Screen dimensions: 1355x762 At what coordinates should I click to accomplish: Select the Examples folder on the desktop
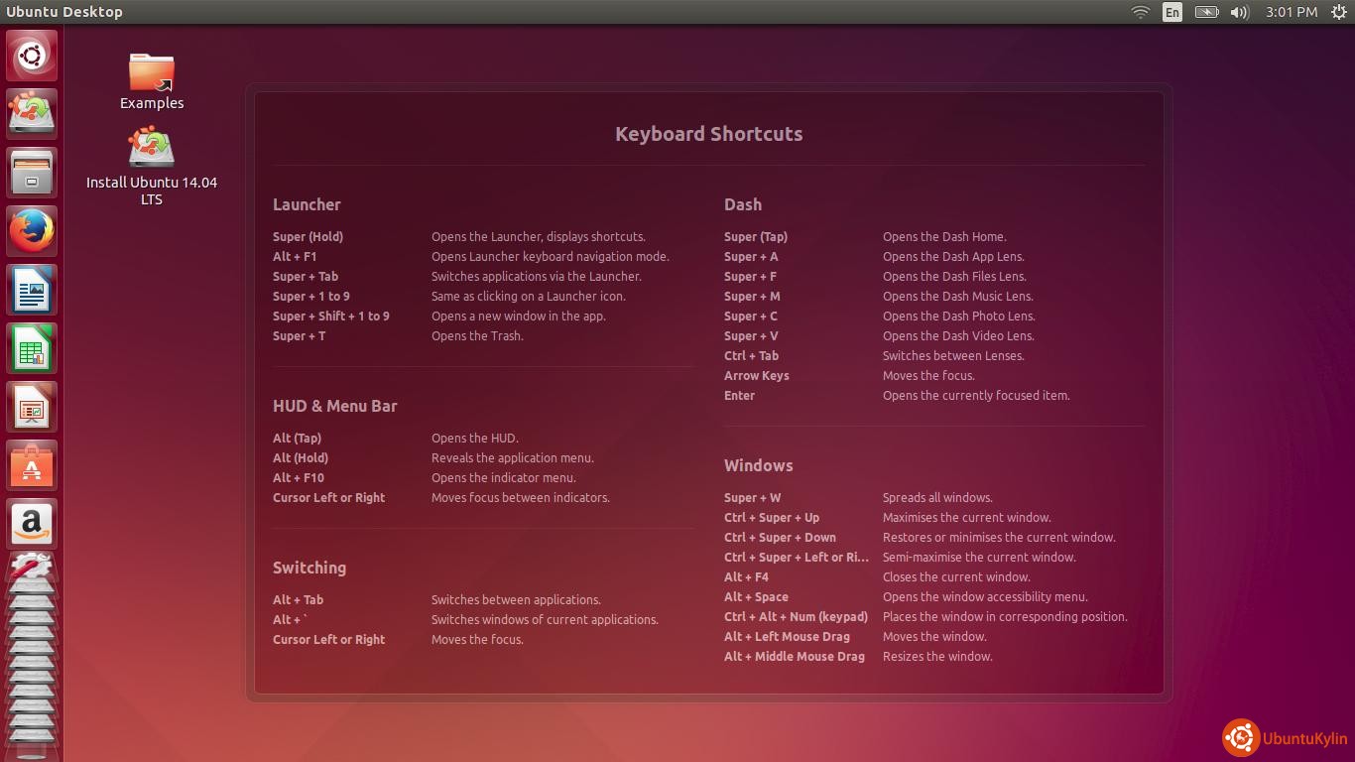coord(152,80)
